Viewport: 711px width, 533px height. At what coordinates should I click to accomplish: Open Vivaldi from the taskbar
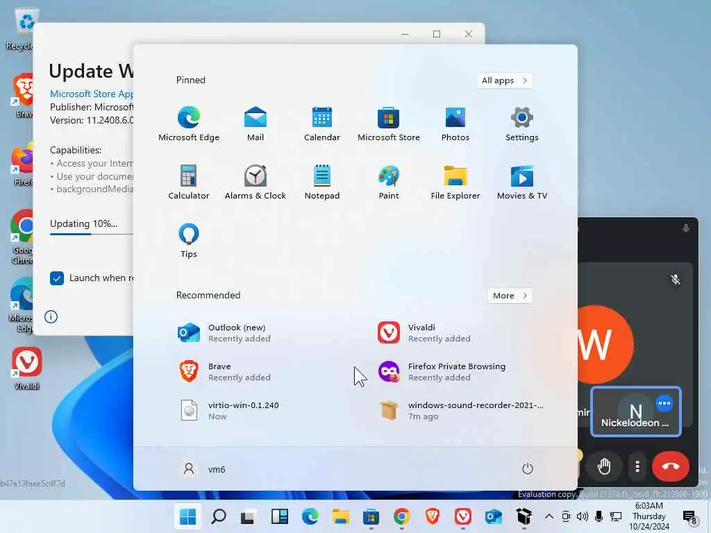point(463,516)
